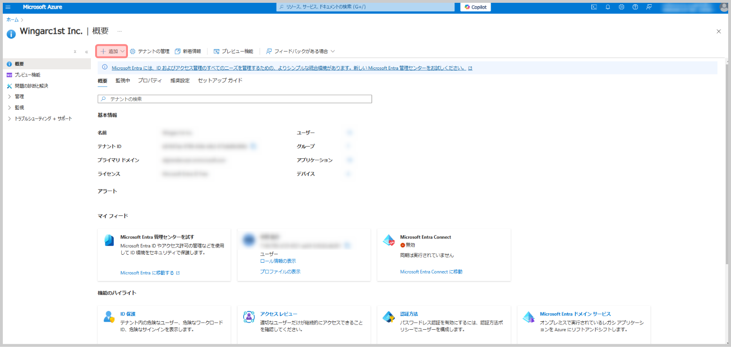Open the アクセス レビュー feature link

click(279, 314)
